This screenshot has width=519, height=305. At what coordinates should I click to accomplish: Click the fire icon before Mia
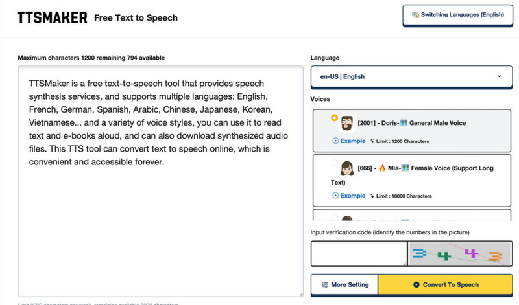pyautogui.click(x=382, y=168)
